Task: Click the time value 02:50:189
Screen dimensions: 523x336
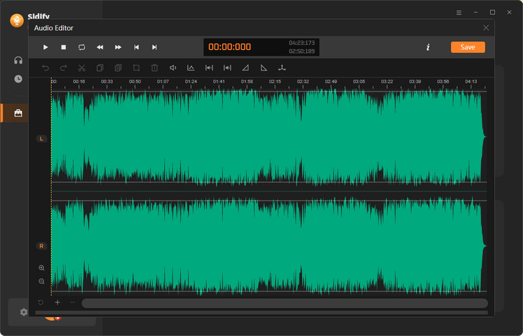Action: 302,52
